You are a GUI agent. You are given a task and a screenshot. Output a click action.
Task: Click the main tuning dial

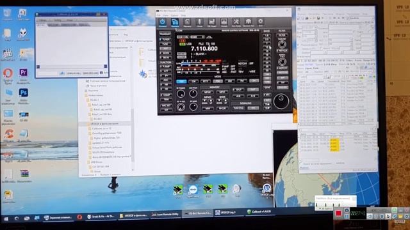coord(281,101)
